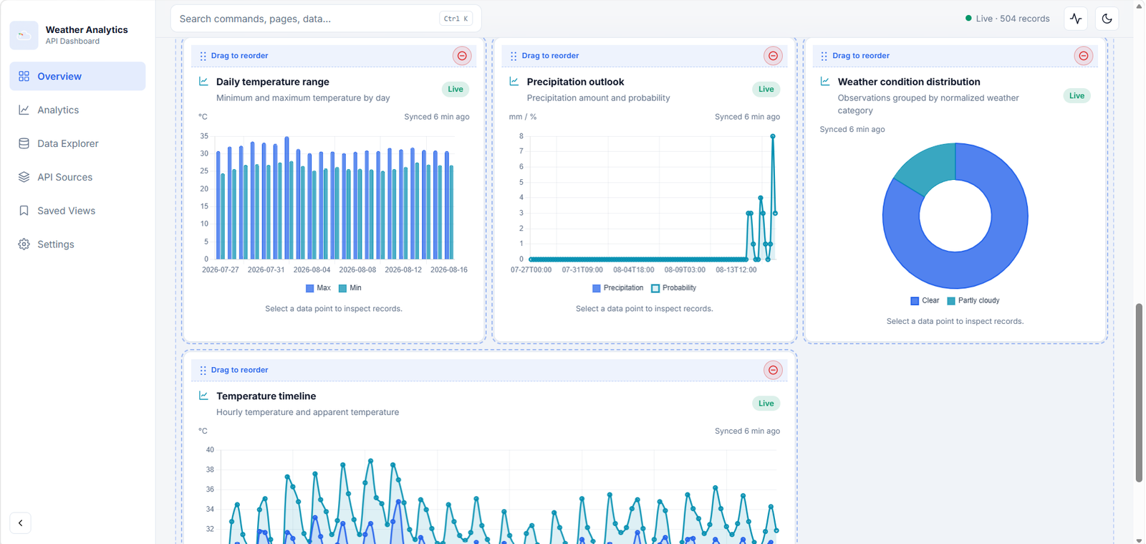
Task: Toggle the Probability legend series
Action: [674, 288]
